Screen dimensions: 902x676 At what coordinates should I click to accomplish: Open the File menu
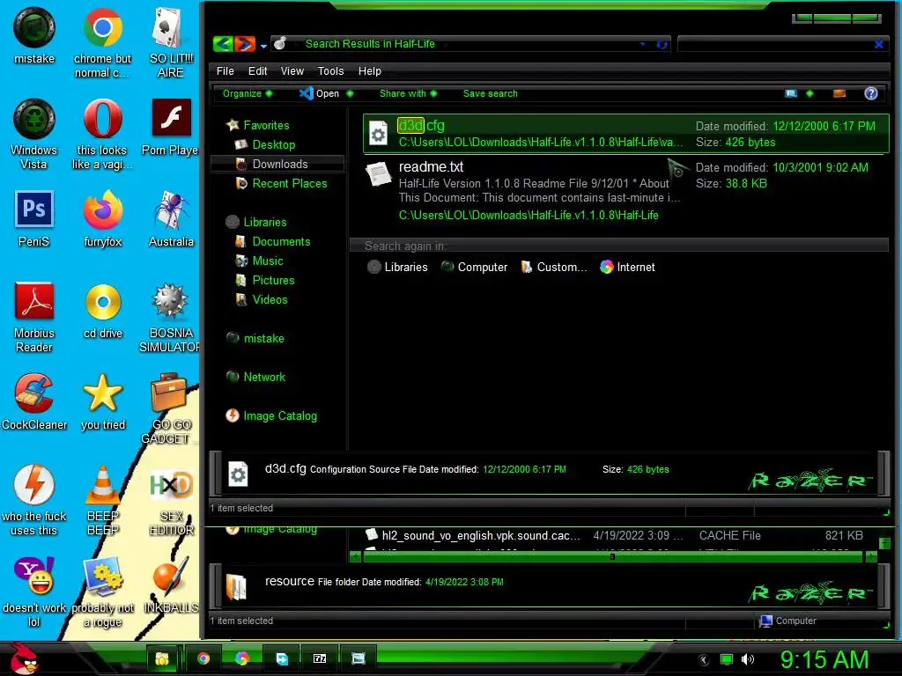225,71
